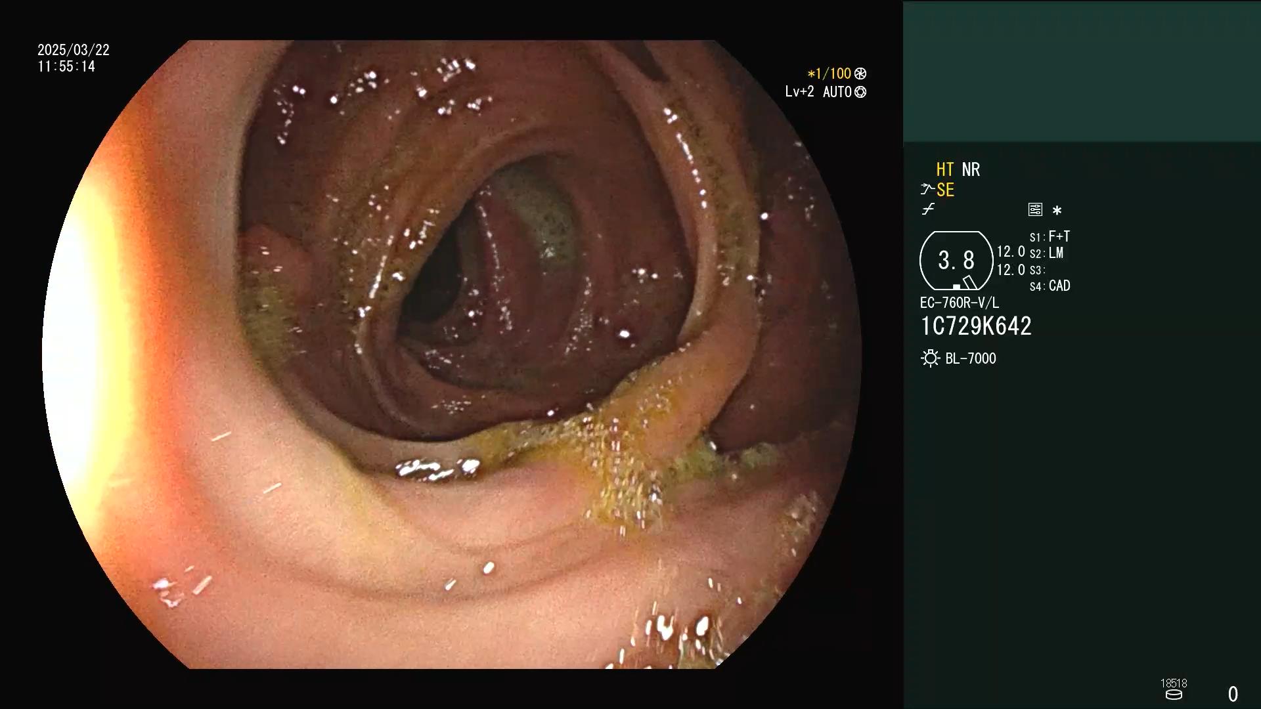
Task: Click the shutter speed fan icon
Action: click(x=860, y=74)
